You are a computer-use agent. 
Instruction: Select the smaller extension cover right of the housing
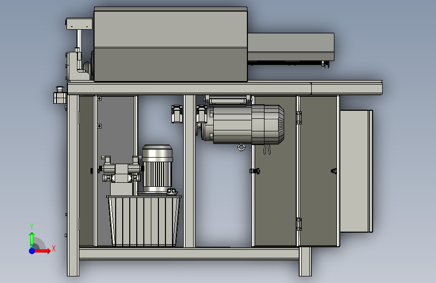(x=291, y=47)
